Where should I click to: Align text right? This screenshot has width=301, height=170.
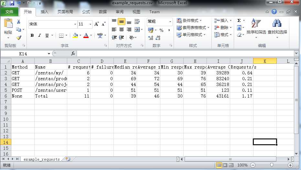click(129, 29)
